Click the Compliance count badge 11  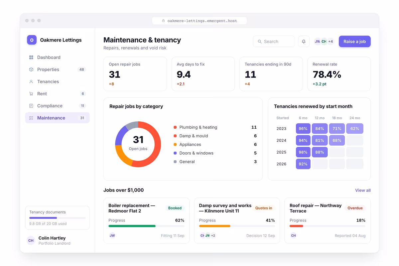(x=82, y=106)
